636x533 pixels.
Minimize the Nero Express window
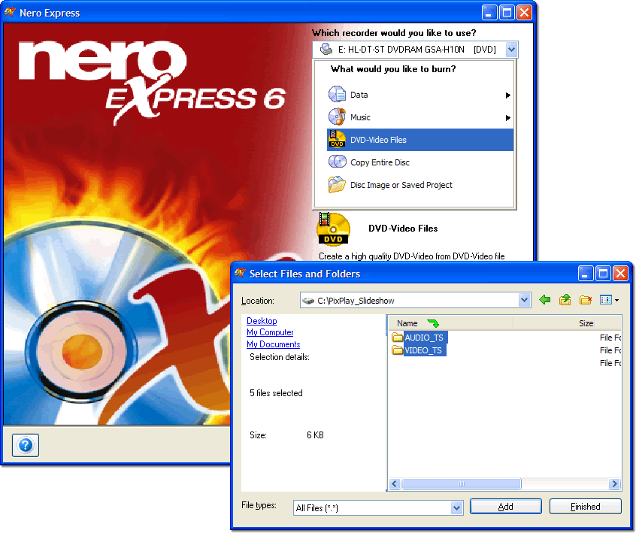tap(489, 12)
